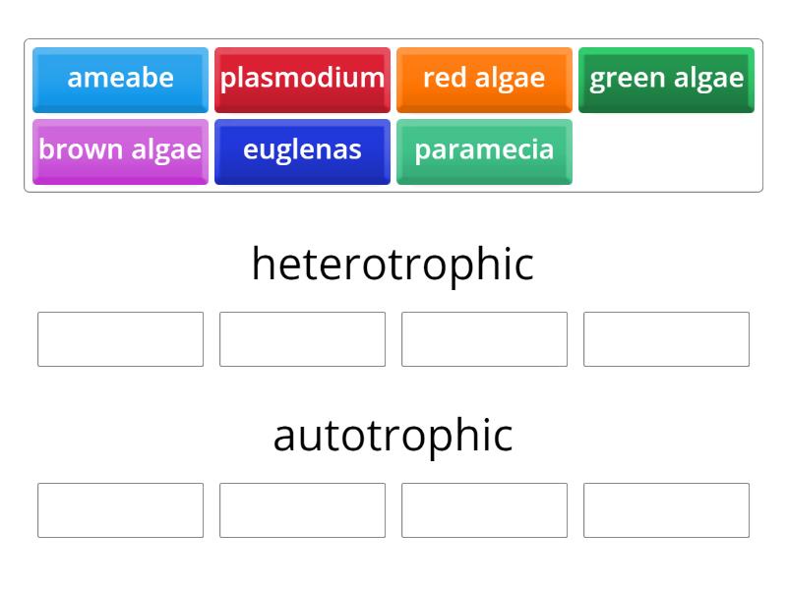Select the "brown algae" tile
This screenshot has width=787, height=590.
[120, 149]
